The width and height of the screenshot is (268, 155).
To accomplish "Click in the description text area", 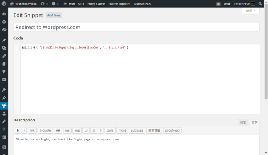I will click(137, 145).
